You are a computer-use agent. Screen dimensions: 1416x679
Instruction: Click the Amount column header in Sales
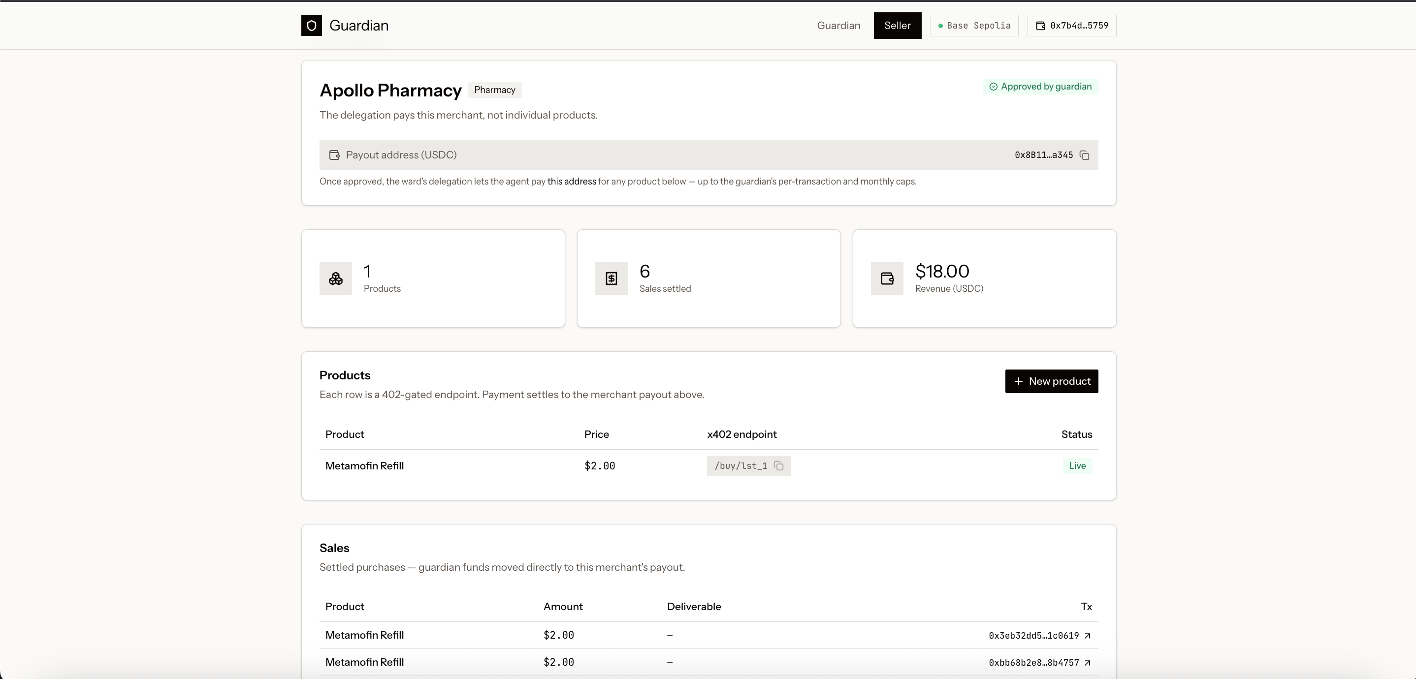[x=563, y=607]
